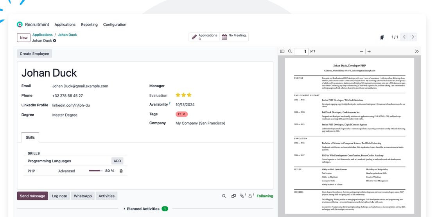
Task: Set evaluation to first star
Action: coord(178,95)
